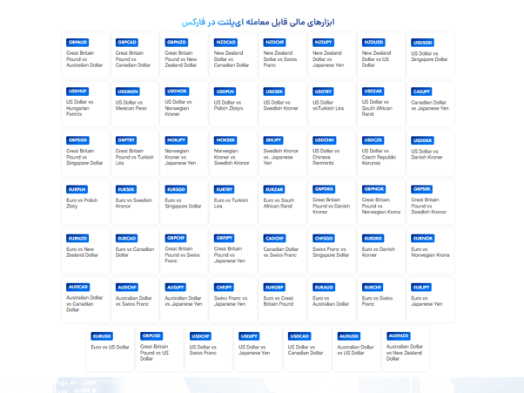Select the AUDCAD symbol badge

click(77, 287)
